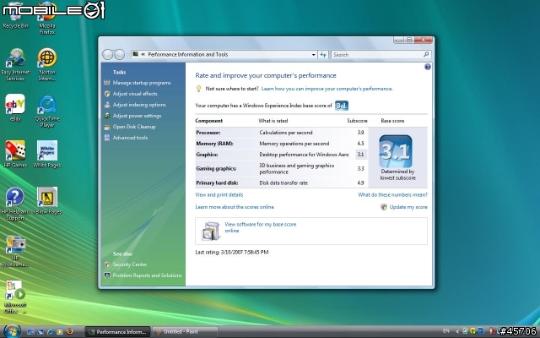
Task: Click the search magnifier icon
Action: click(x=426, y=54)
